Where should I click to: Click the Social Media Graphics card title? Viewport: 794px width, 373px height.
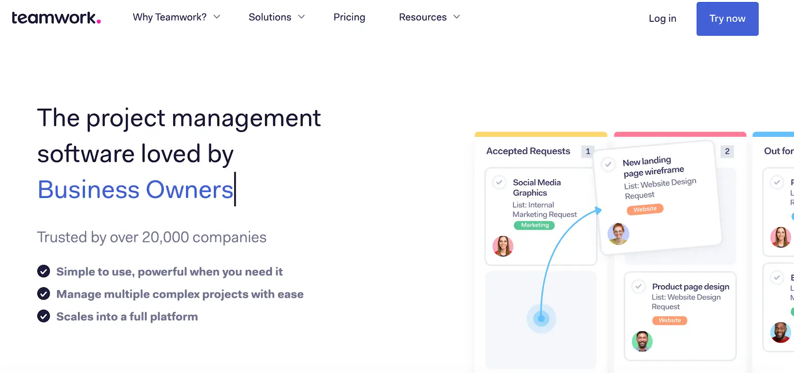[537, 187]
